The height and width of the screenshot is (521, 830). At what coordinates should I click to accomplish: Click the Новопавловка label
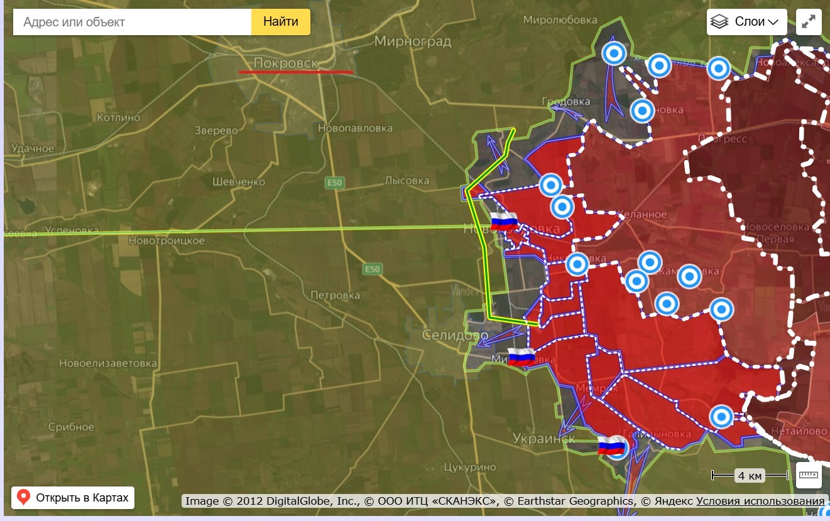[355, 128]
